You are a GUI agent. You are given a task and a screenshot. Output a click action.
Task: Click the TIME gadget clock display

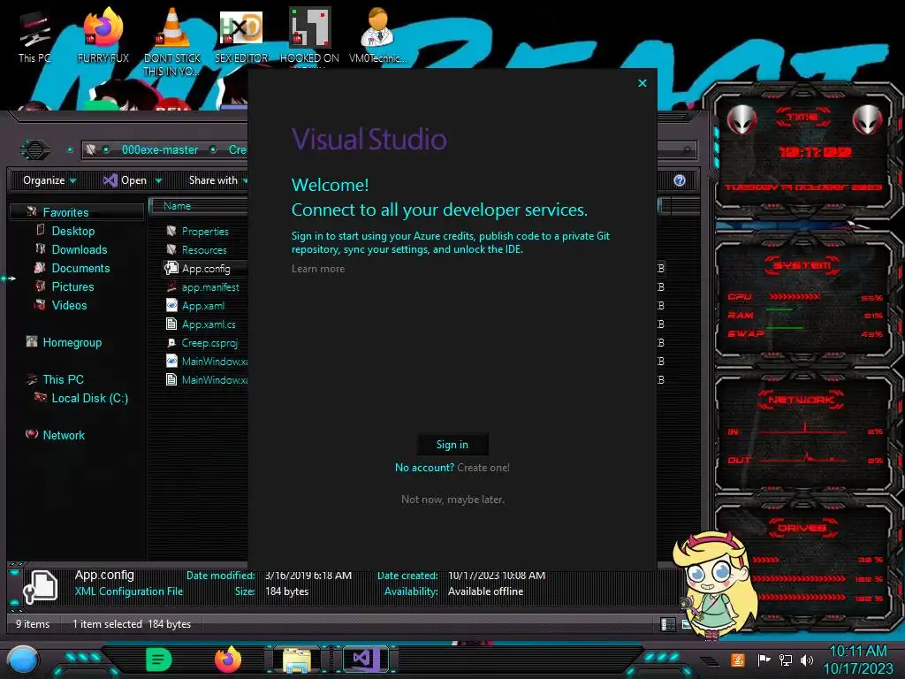click(816, 152)
